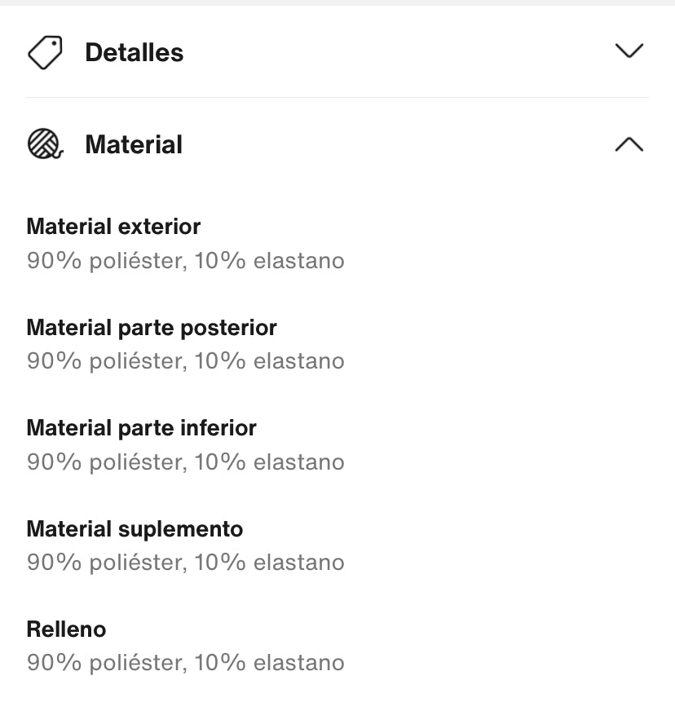Click the Material parte inferior label
Image resolution: width=675 pixels, height=711 pixels.
[141, 428]
